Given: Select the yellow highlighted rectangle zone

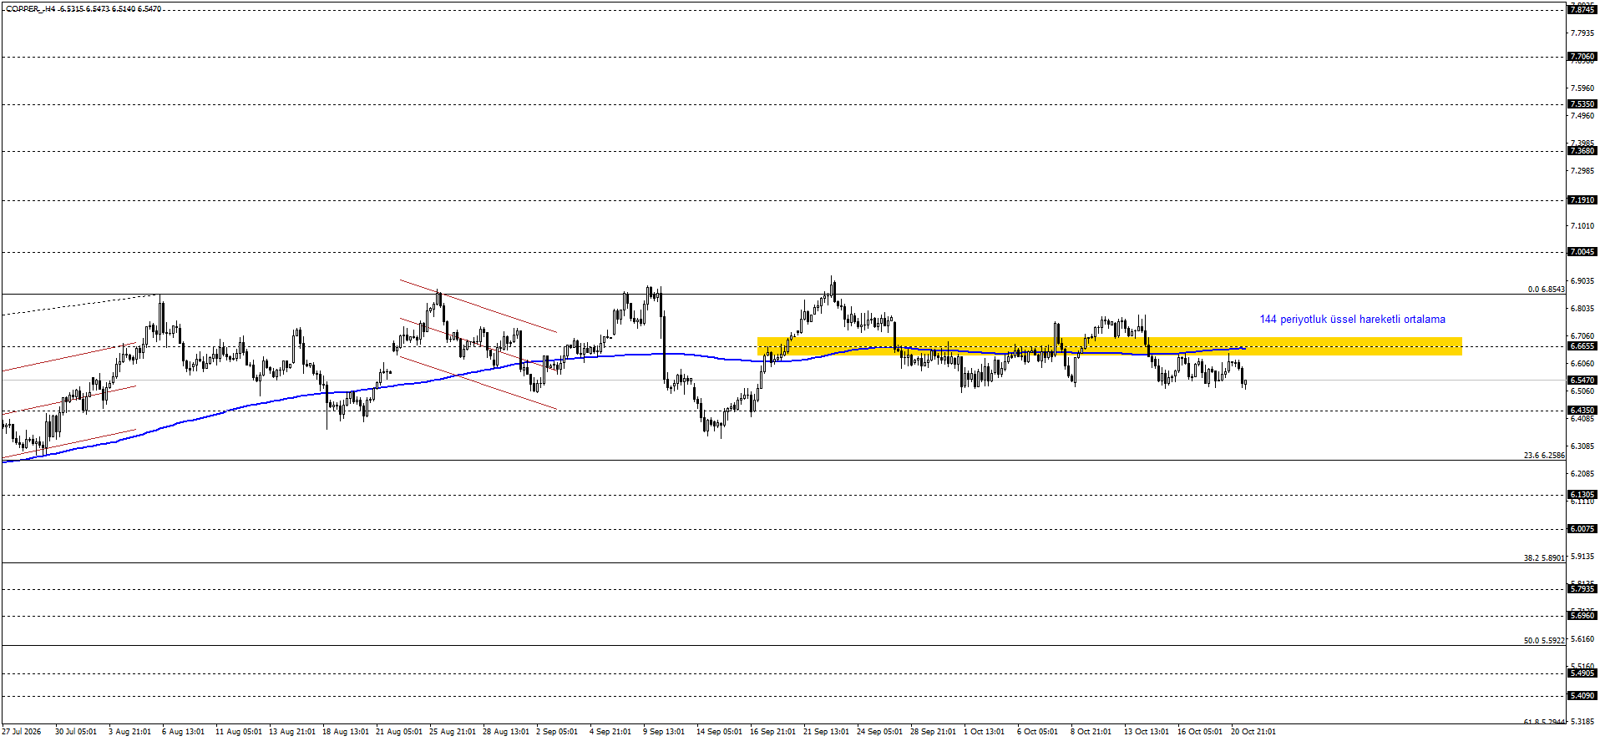Looking at the screenshot, I should (x=1110, y=346).
